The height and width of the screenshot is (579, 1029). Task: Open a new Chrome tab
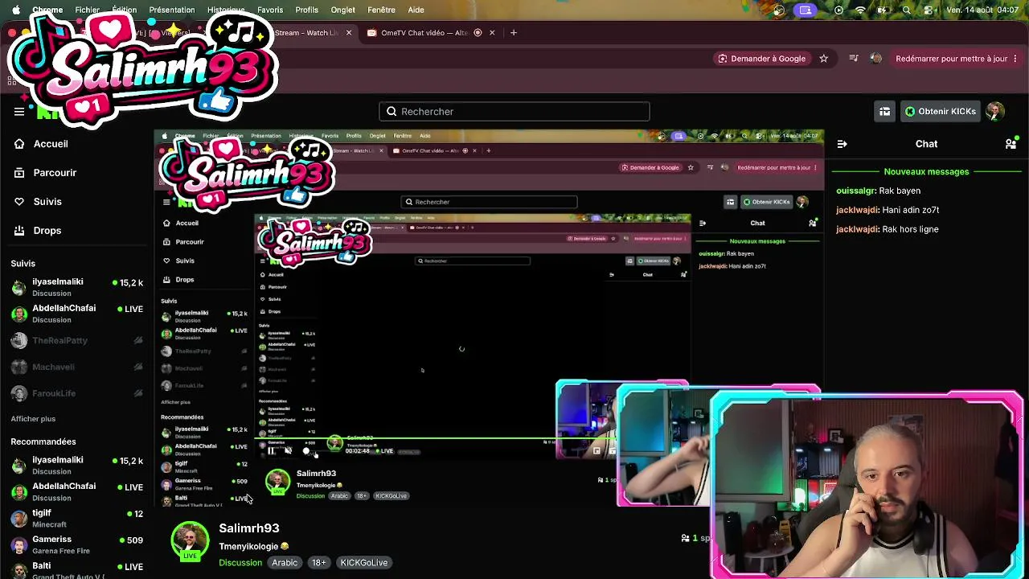pyautogui.click(x=514, y=33)
